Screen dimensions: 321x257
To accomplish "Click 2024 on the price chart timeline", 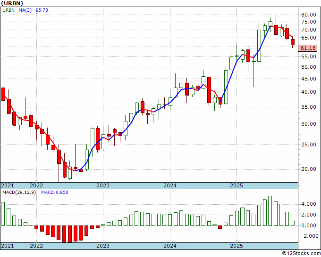I will (x=170, y=185).
